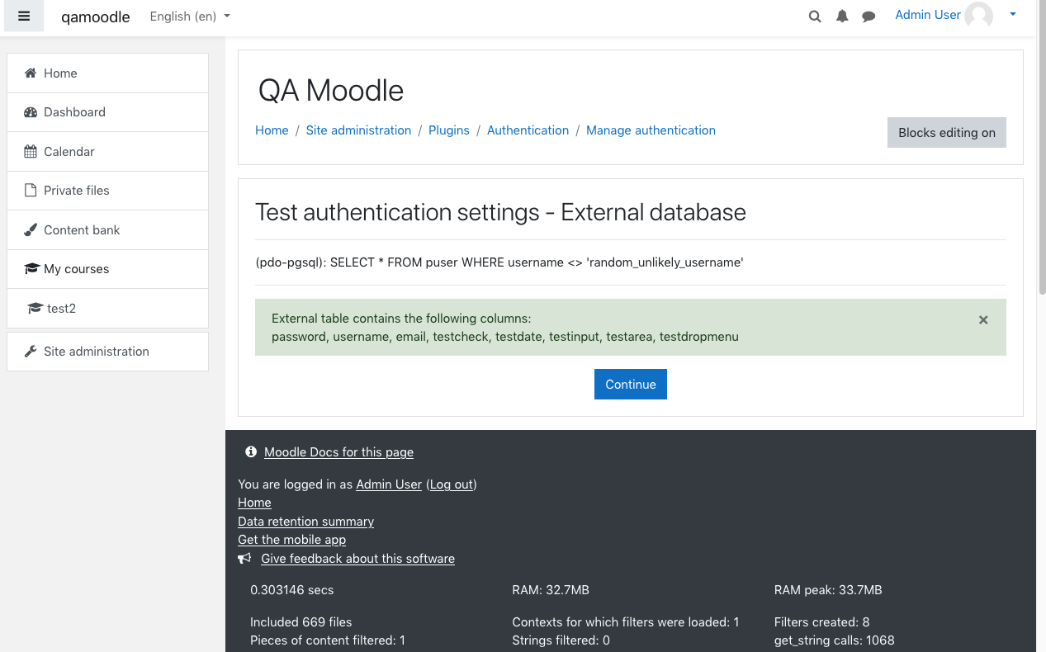Click the Admin User name in header
This screenshot has width=1046, height=652.
pyautogui.click(x=928, y=15)
